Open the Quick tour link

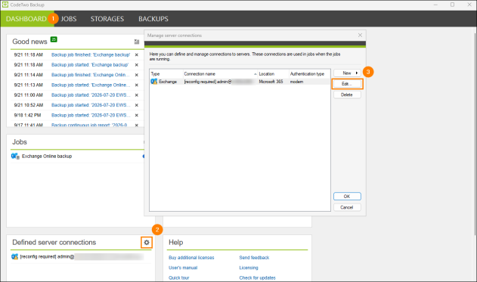179,277
